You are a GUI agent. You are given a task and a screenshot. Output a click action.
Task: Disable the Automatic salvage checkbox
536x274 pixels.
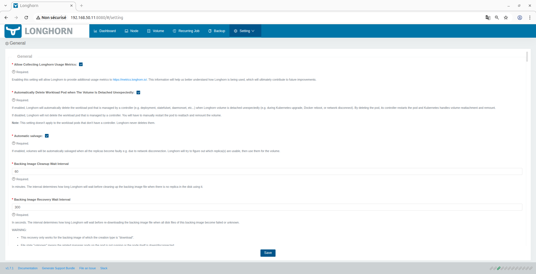pos(47,136)
